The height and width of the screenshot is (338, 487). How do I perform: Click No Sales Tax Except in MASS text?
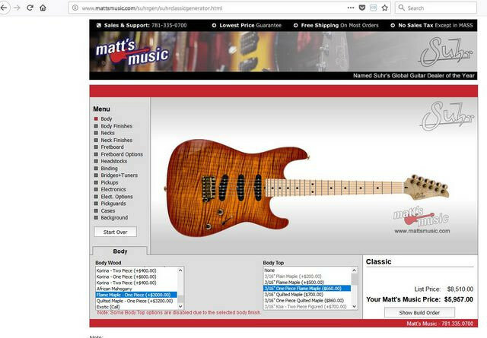435,25
